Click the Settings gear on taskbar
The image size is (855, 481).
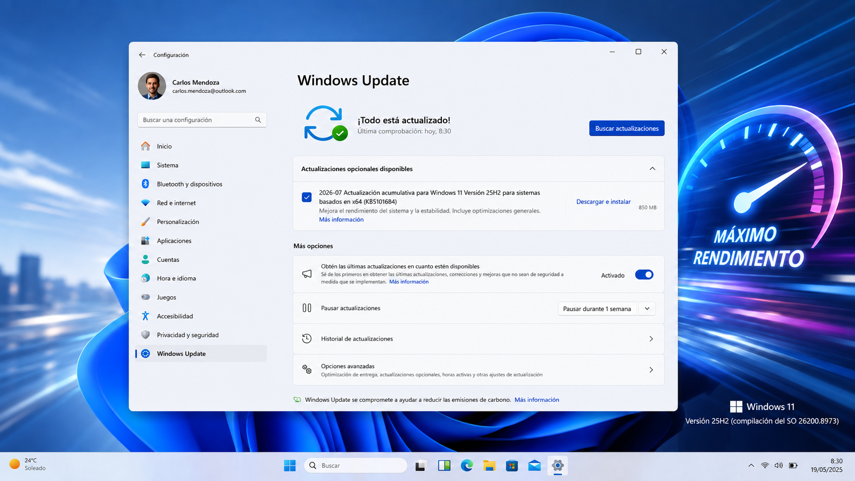(x=557, y=466)
